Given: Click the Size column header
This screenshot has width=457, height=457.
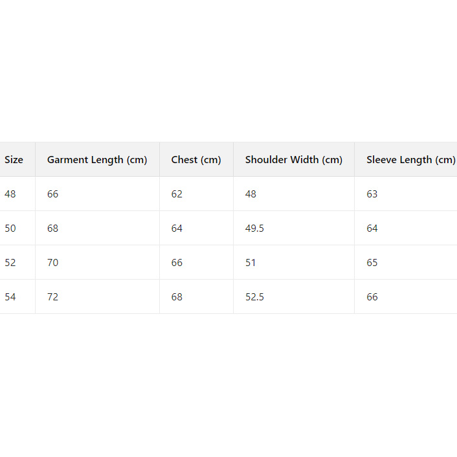Looking at the screenshot, I should click(14, 160).
